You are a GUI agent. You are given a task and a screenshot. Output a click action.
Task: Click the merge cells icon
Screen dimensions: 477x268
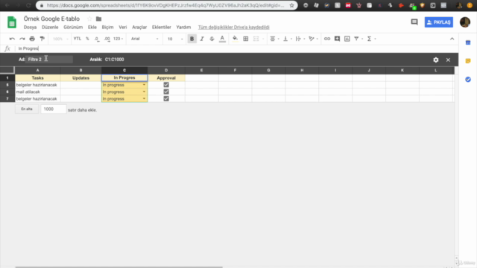click(x=256, y=39)
